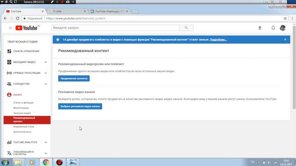Click the Надежный secure lock indicator
Screen dimensions: 296x166
(33, 18)
